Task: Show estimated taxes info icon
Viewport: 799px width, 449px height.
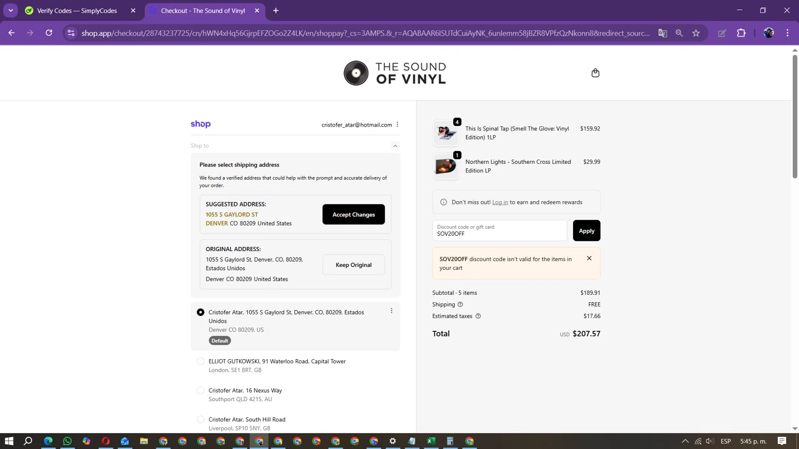Action: click(x=478, y=316)
